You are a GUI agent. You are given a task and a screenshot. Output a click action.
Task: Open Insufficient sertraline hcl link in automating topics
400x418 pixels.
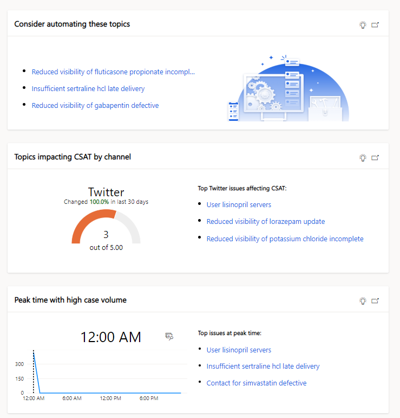[x=88, y=88]
